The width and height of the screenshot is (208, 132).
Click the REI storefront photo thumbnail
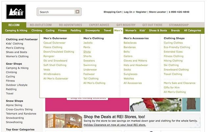click(x=64, y=121)
